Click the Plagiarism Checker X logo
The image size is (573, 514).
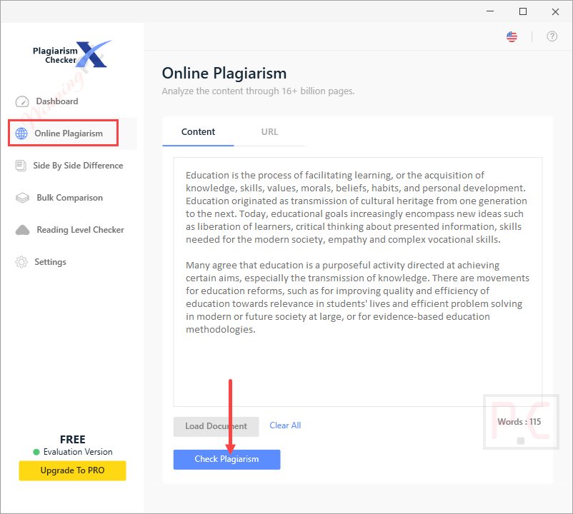point(72,54)
